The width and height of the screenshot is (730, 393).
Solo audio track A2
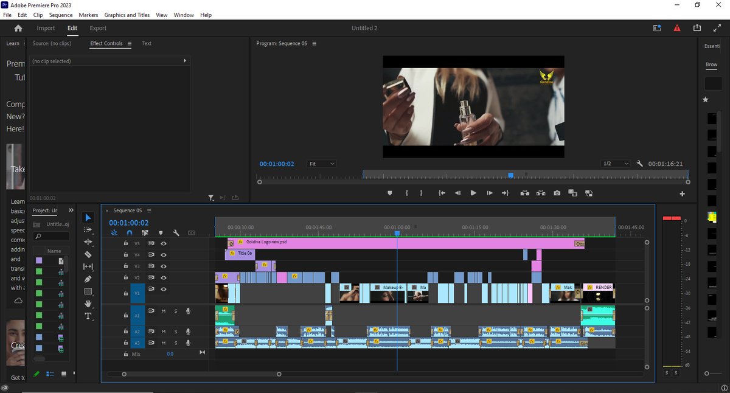pyautogui.click(x=176, y=332)
